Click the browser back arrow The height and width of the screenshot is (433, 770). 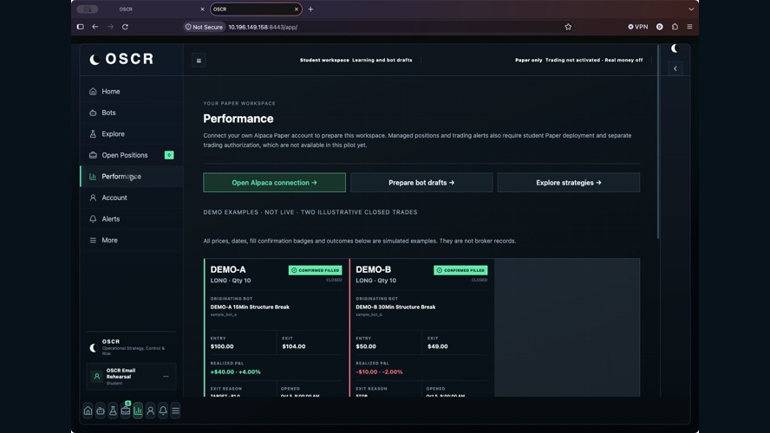coord(95,27)
